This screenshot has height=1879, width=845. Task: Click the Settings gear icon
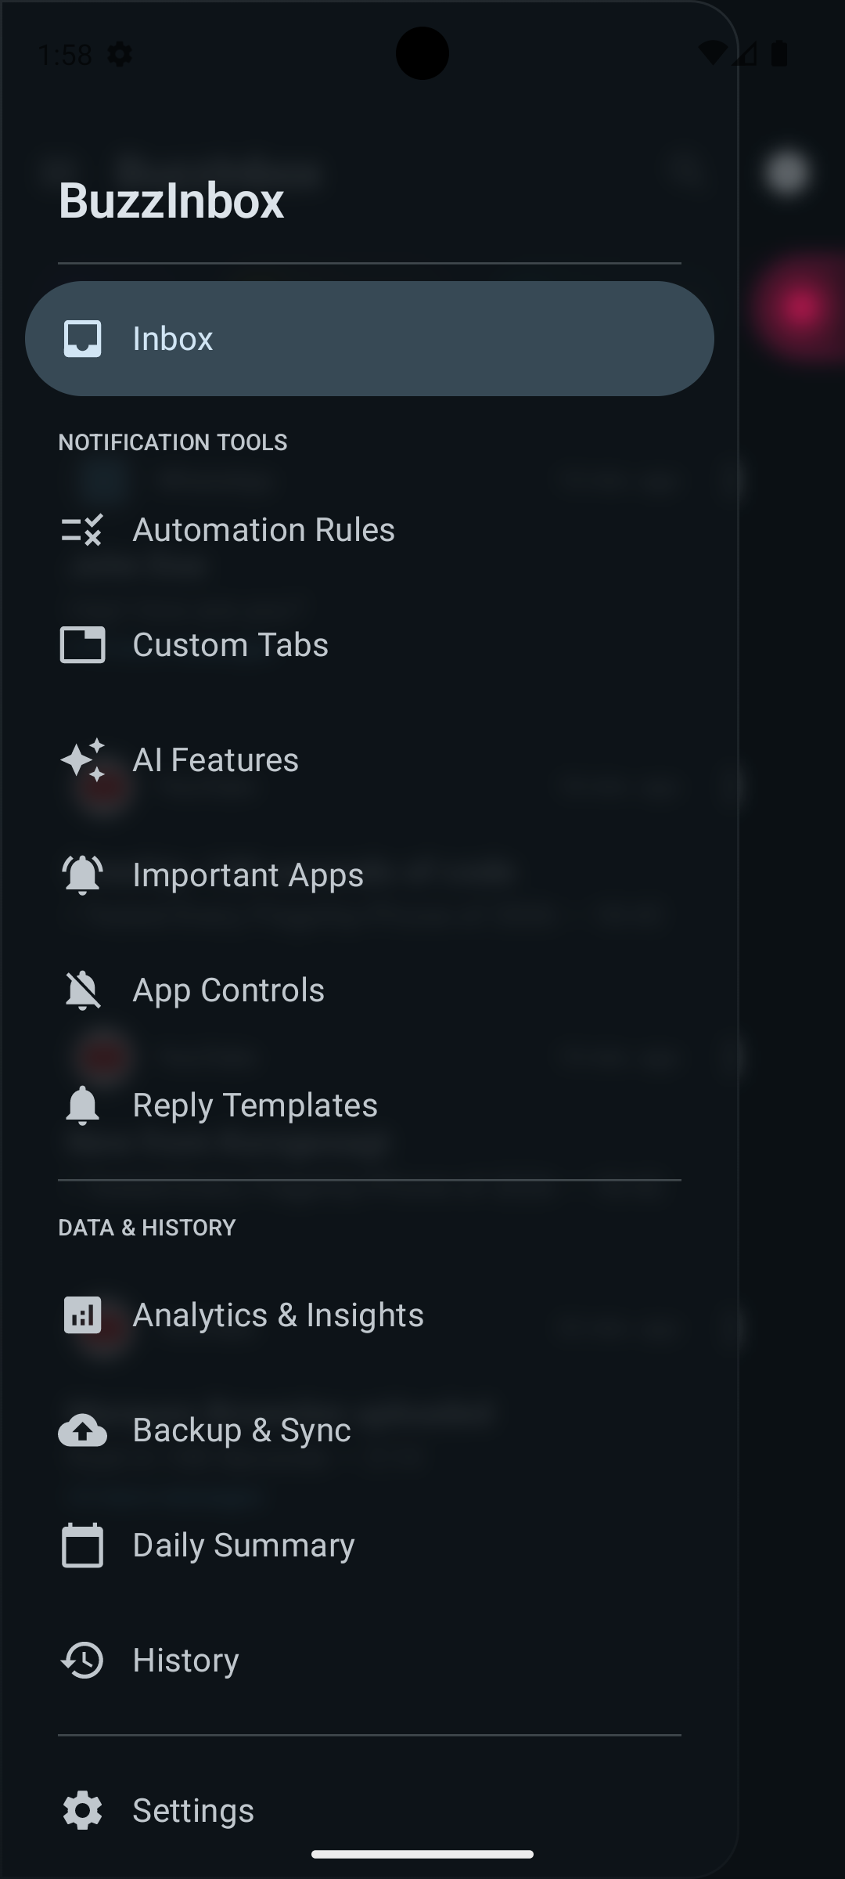(x=82, y=1810)
